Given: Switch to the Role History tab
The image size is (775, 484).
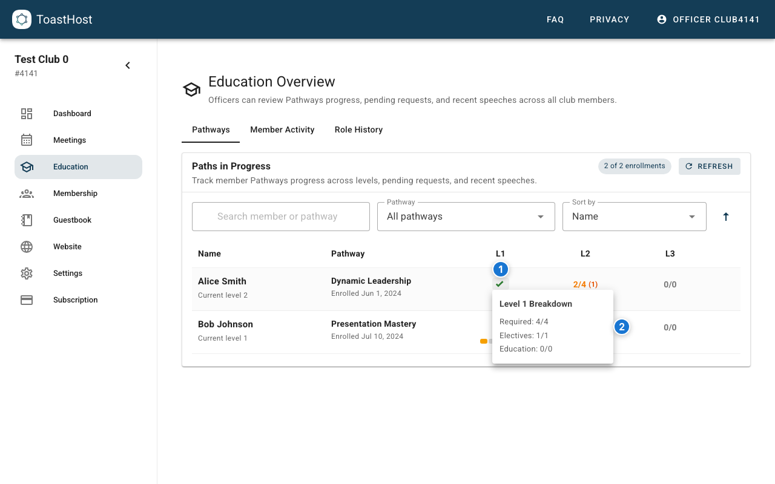Looking at the screenshot, I should (358, 129).
